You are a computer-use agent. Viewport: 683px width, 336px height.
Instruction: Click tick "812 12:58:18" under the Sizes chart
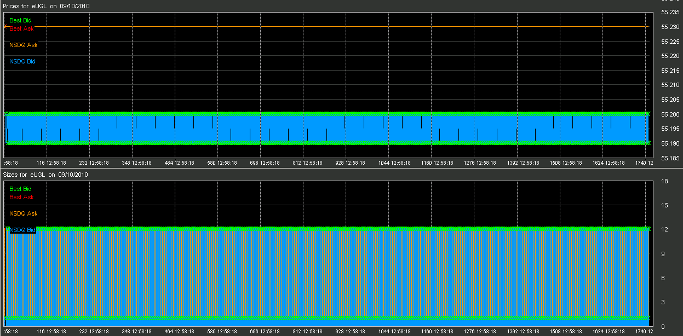point(308,332)
